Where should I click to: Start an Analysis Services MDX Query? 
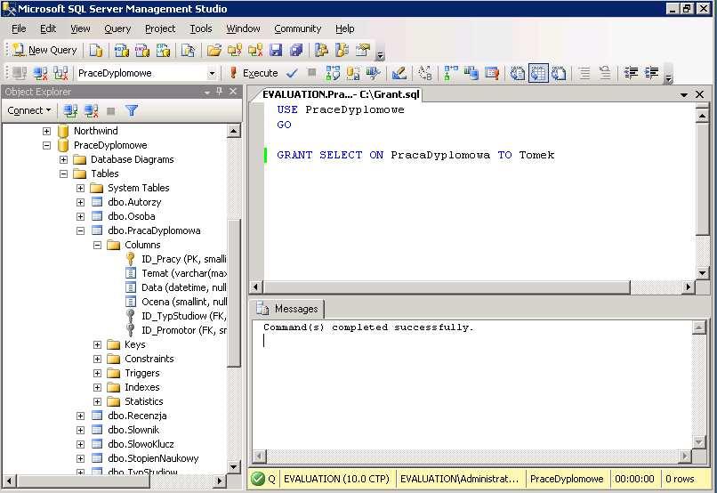coord(122,50)
